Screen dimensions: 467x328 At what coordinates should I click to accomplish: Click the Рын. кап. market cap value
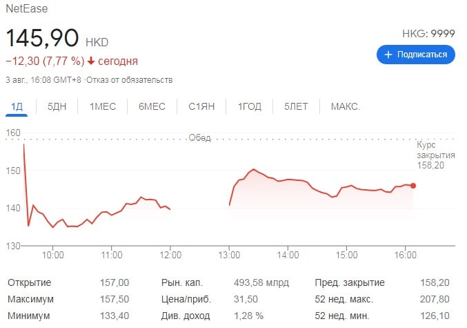coord(262,282)
